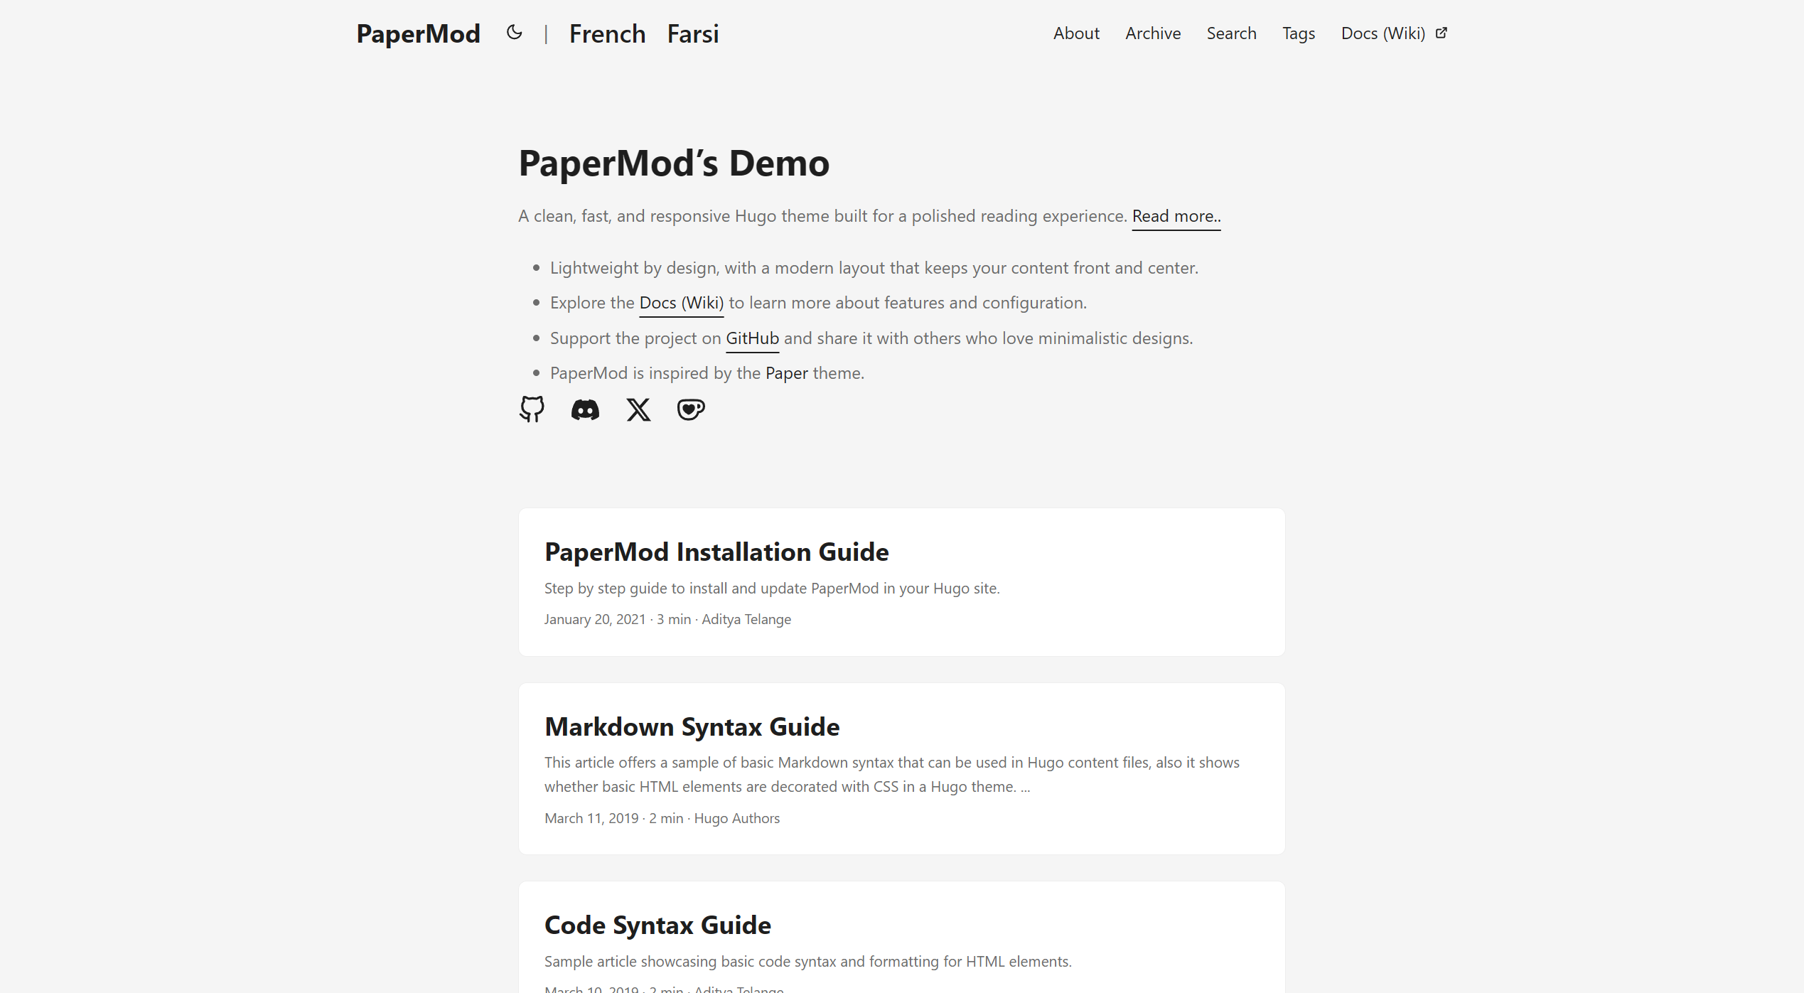Screen dimensions: 1804x993
Task: Click the Docs (Wiki) link in the bullet list
Action: pos(682,303)
